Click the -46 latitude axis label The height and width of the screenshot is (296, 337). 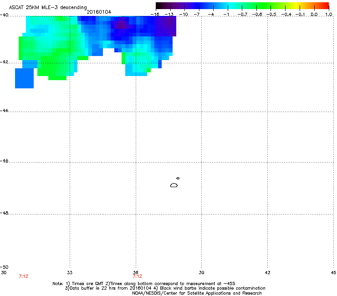coord(4,161)
